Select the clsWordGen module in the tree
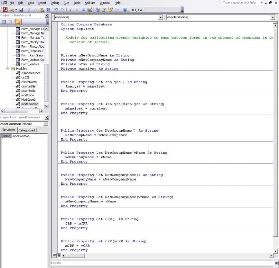 point(29,86)
